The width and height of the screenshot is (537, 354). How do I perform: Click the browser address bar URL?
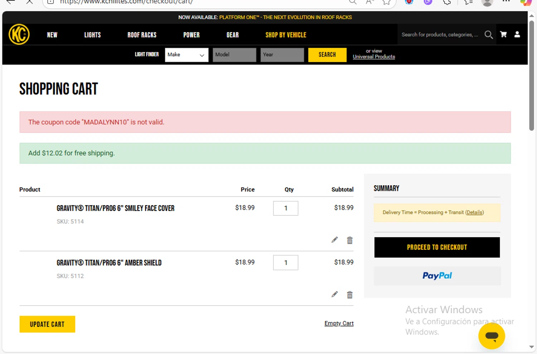coord(126,2)
